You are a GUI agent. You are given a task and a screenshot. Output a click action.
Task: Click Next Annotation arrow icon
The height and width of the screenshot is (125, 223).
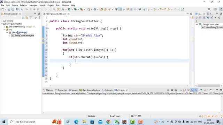[x=149, y=9]
